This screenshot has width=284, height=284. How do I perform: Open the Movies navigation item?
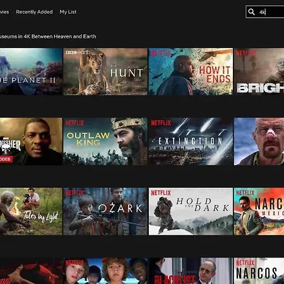(x=4, y=12)
